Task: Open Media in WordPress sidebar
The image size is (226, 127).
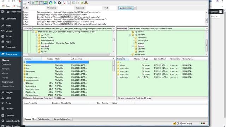Action: [x=8, y=31]
